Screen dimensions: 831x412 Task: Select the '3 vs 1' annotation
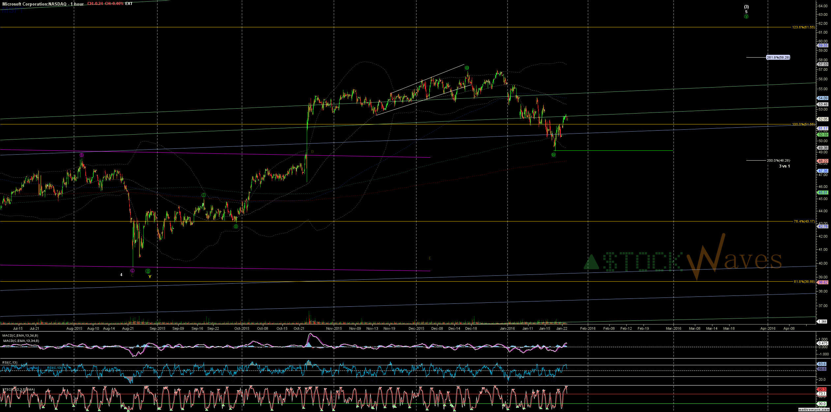[x=784, y=166]
